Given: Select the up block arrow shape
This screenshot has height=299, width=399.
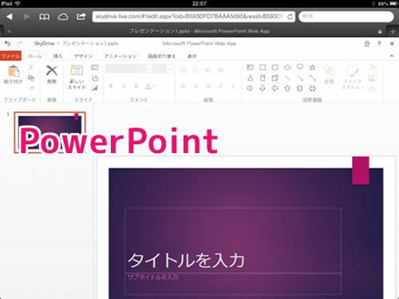Looking at the screenshot, I should pyautogui.click(x=287, y=89).
